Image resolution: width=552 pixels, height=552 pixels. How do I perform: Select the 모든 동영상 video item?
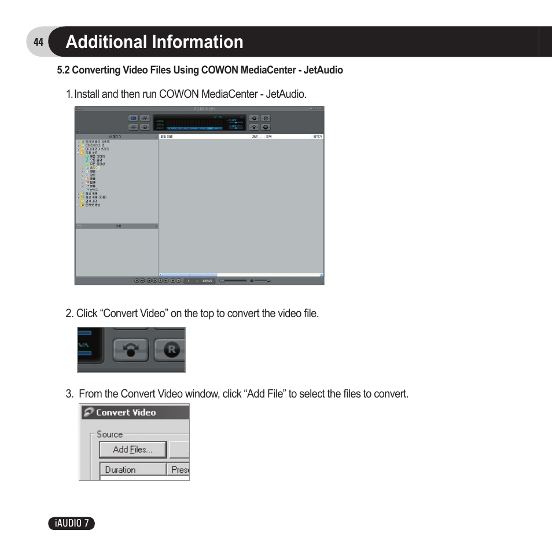tap(95, 164)
